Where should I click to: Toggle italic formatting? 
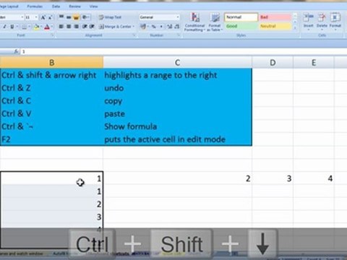4,27
